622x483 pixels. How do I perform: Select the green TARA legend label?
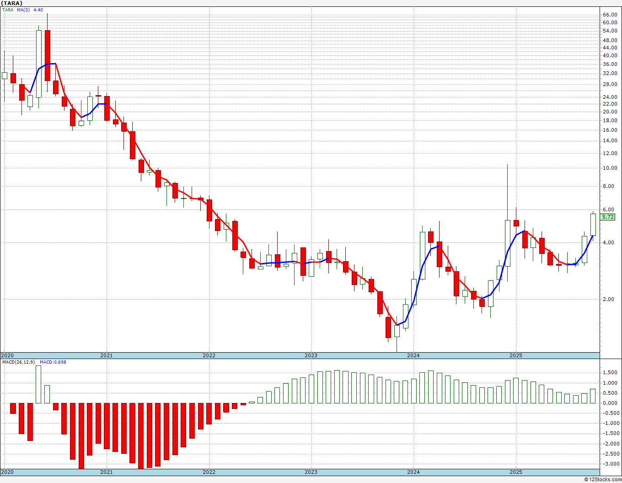(x=7, y=10)
